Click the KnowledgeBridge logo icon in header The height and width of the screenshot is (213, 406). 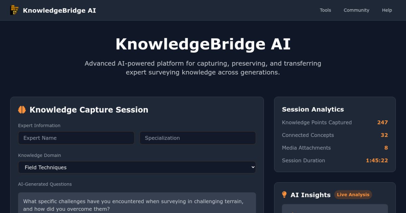14,10
